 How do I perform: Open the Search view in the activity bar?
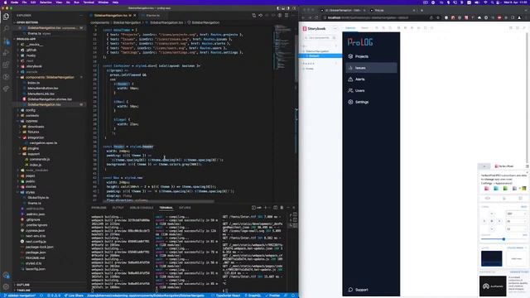(6, 28)
